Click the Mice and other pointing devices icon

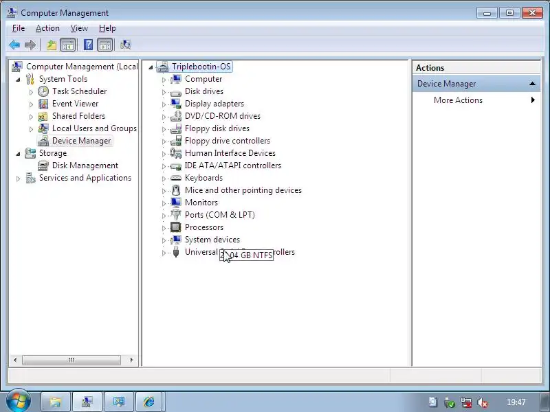pos(176,190)
